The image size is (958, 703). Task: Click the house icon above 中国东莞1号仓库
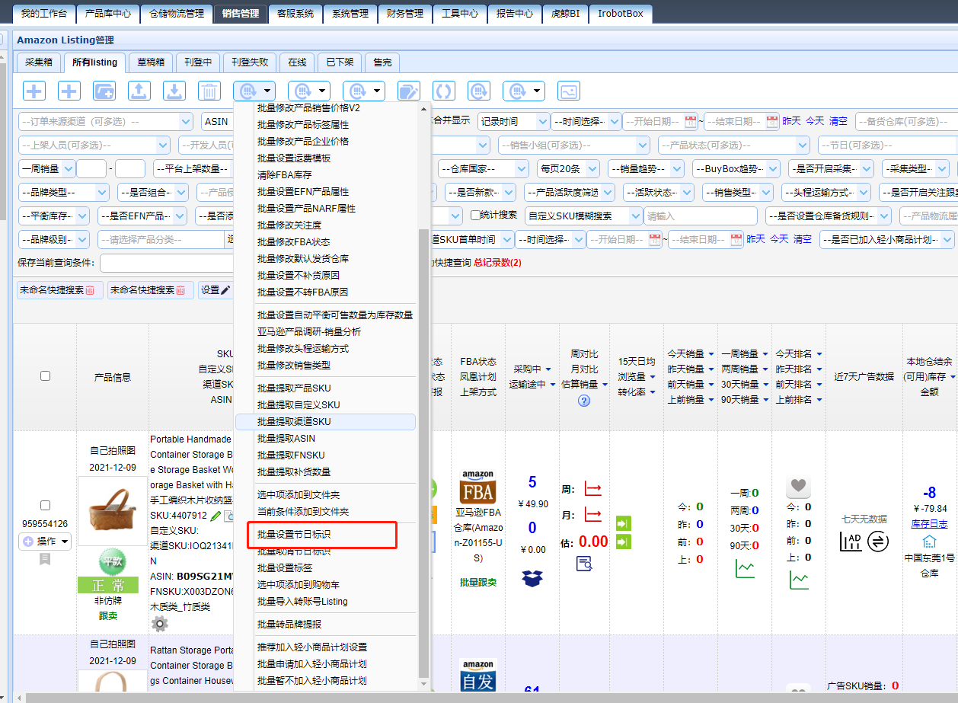(x=929, y=542)
